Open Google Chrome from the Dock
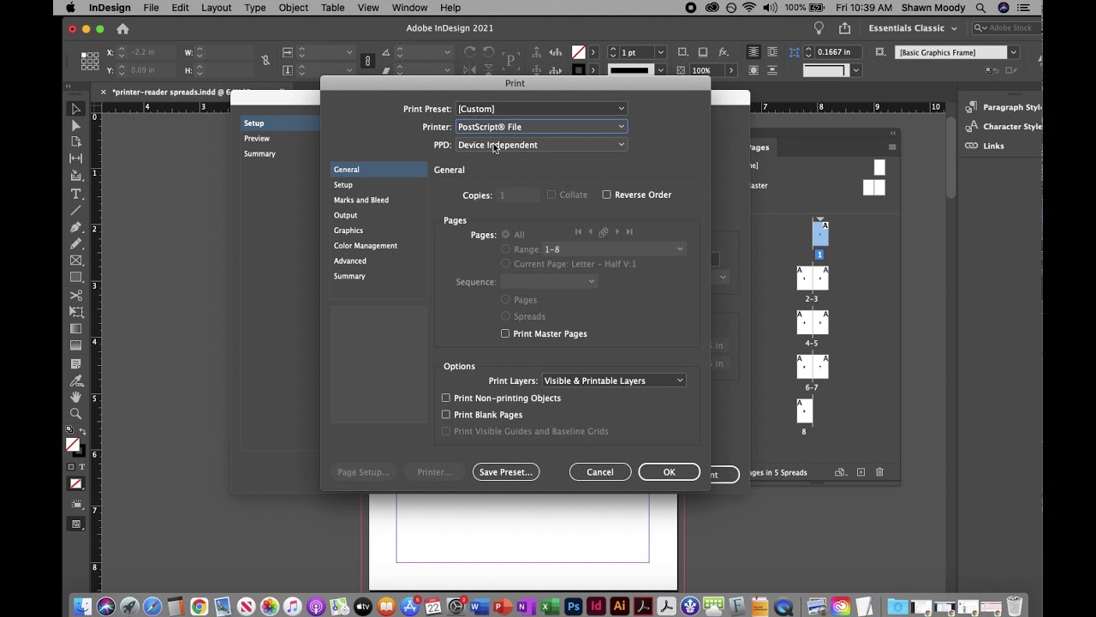Image resolution: width=1096 pixels, height=617 pixels. [x=199, y=607]
